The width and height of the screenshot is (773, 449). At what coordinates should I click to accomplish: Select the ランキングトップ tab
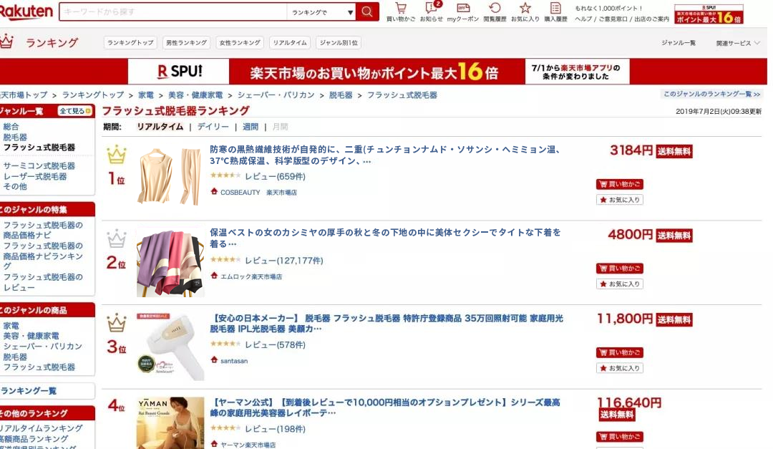[131, 43]
